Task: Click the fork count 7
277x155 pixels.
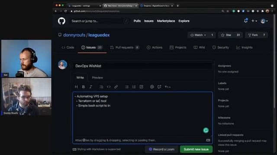Action: click(x=264, y=35)
